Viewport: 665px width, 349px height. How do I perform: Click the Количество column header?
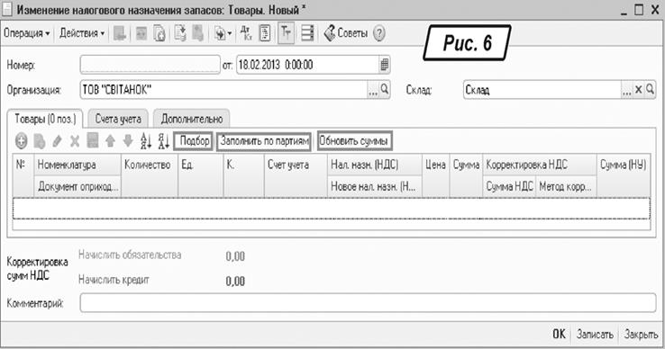(150, 175)
